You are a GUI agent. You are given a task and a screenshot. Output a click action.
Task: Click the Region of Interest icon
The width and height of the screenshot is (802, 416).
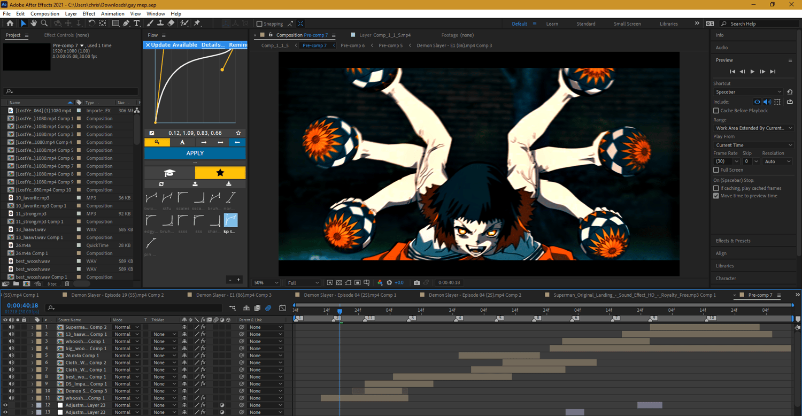point(358,282)
